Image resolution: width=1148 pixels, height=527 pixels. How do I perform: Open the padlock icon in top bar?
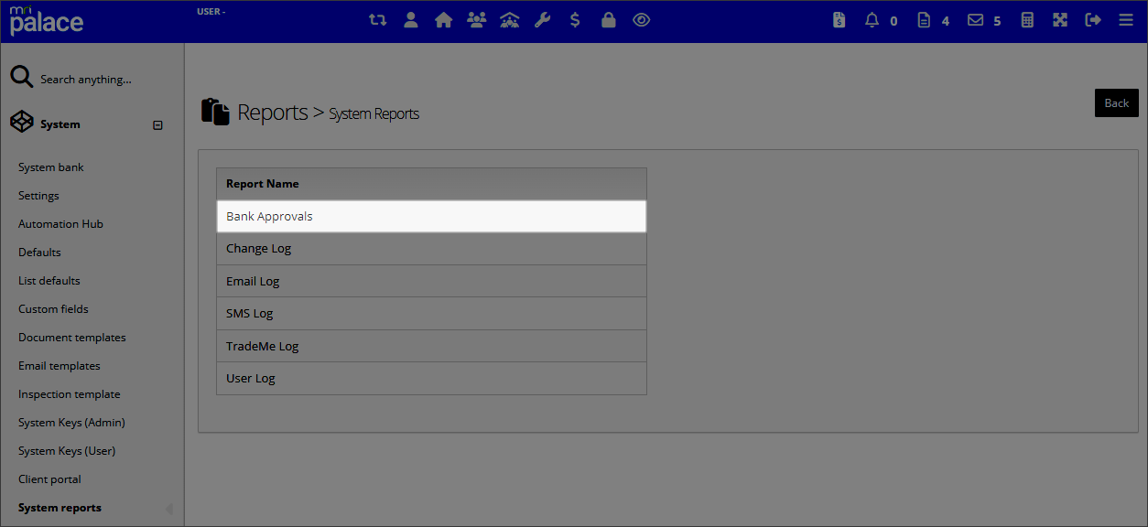point(608,19)
